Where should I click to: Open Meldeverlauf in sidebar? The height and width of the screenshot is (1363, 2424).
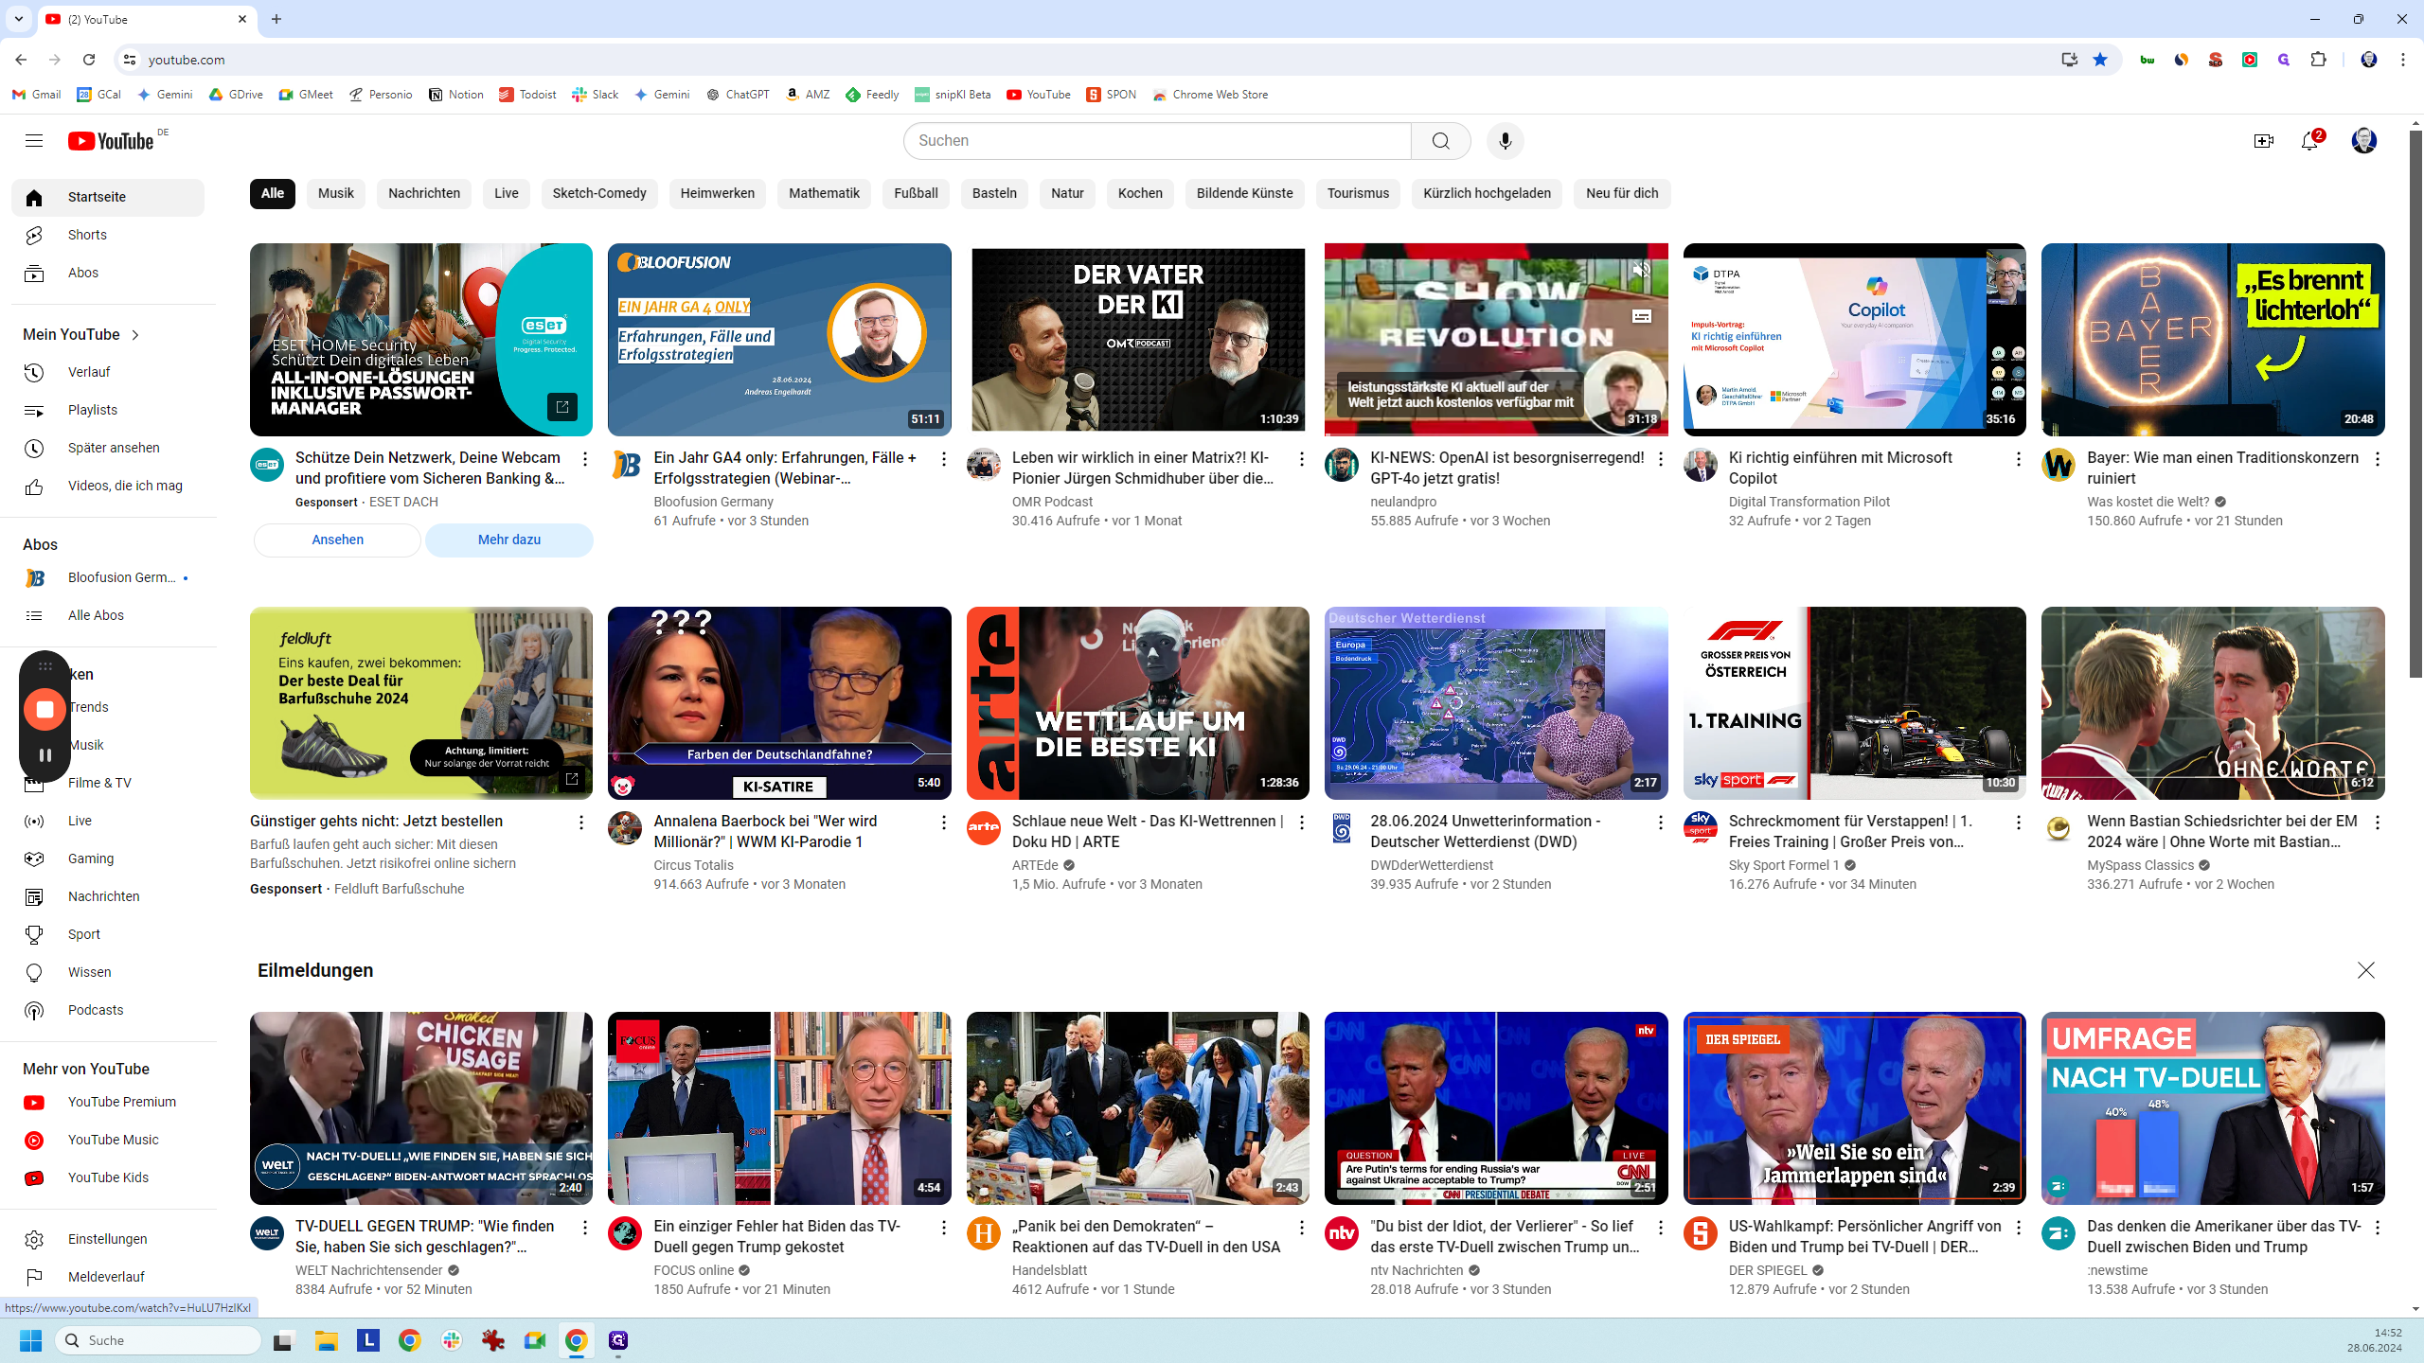[108, 1277]
